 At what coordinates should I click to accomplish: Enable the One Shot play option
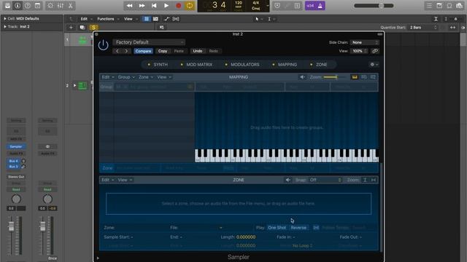[x=277, y=228]
